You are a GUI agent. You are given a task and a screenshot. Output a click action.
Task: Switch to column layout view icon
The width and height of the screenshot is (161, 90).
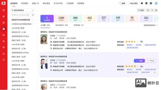148,10
